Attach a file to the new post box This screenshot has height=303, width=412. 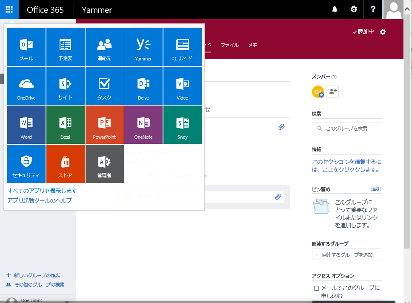[281, 127]
